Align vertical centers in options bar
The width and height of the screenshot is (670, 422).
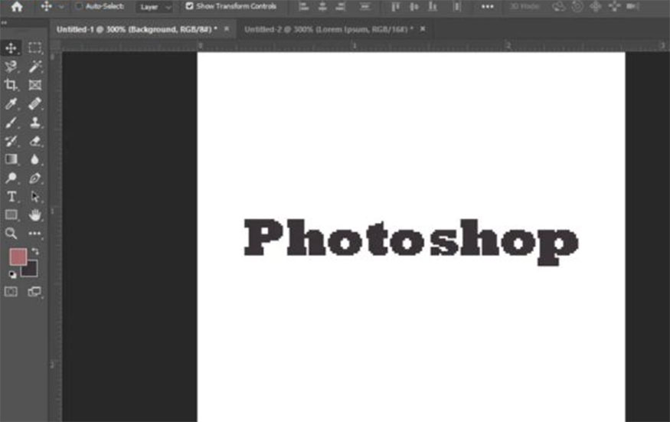414,6
